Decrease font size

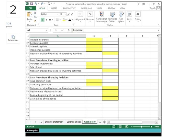click(x=72, y=14)
